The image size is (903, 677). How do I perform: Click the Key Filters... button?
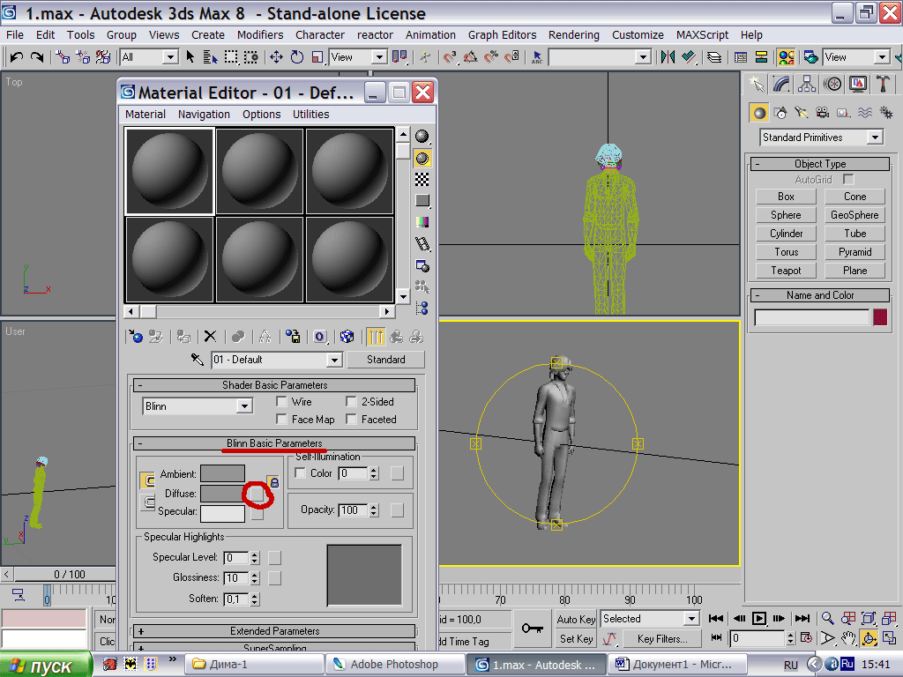662,638
